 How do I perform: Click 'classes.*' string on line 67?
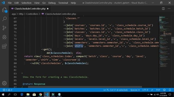coord(73,18)
